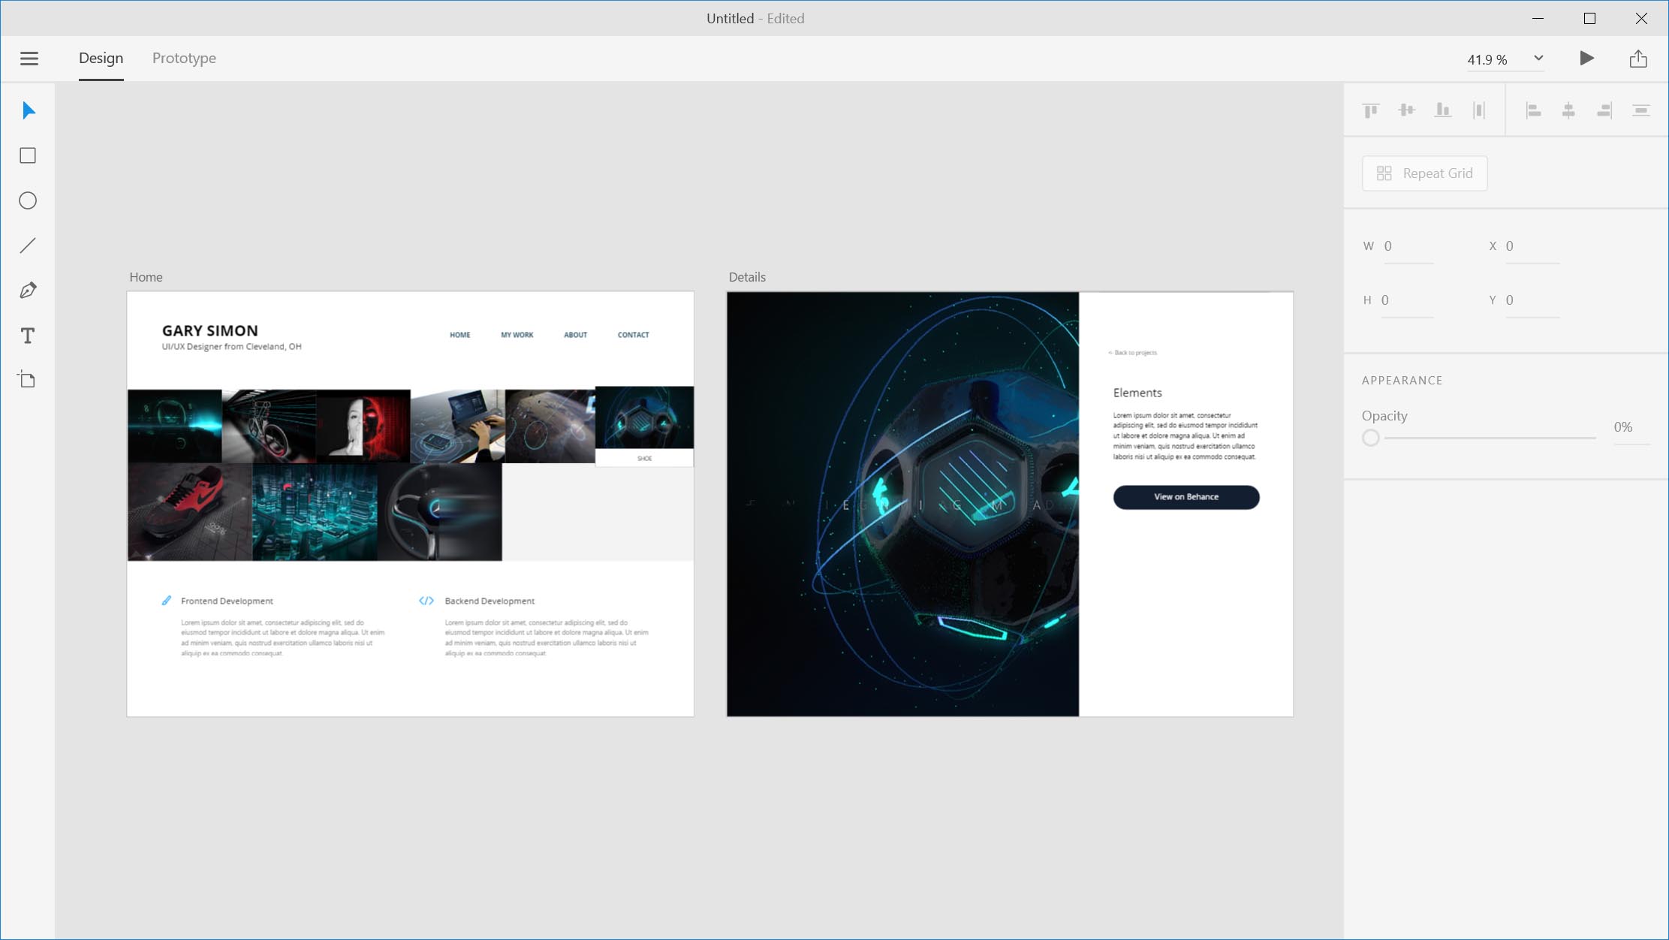Image resolution: width=1669 pixels, height=940 pixels.
Task: Click the Repeat Grid button
Action: point(1424,173)
